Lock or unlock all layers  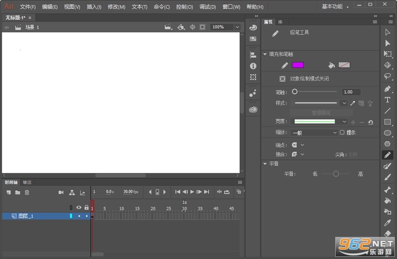point(86,207)
